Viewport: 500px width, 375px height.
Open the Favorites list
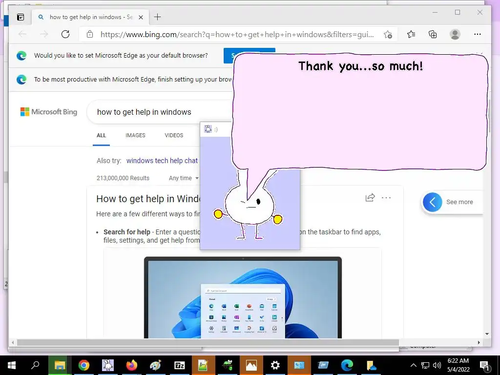(x=411, y=34)
